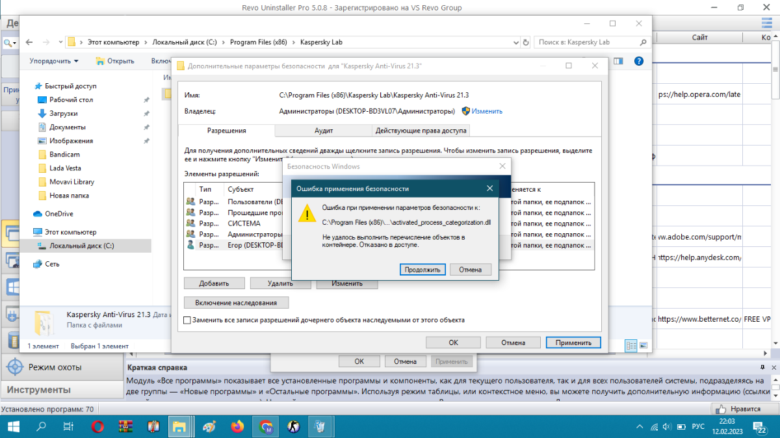Sort permissions by Субъект column

[x=240, y=189]
